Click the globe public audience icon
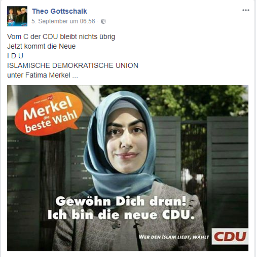256x257 pixels. [x=103, y=21]
